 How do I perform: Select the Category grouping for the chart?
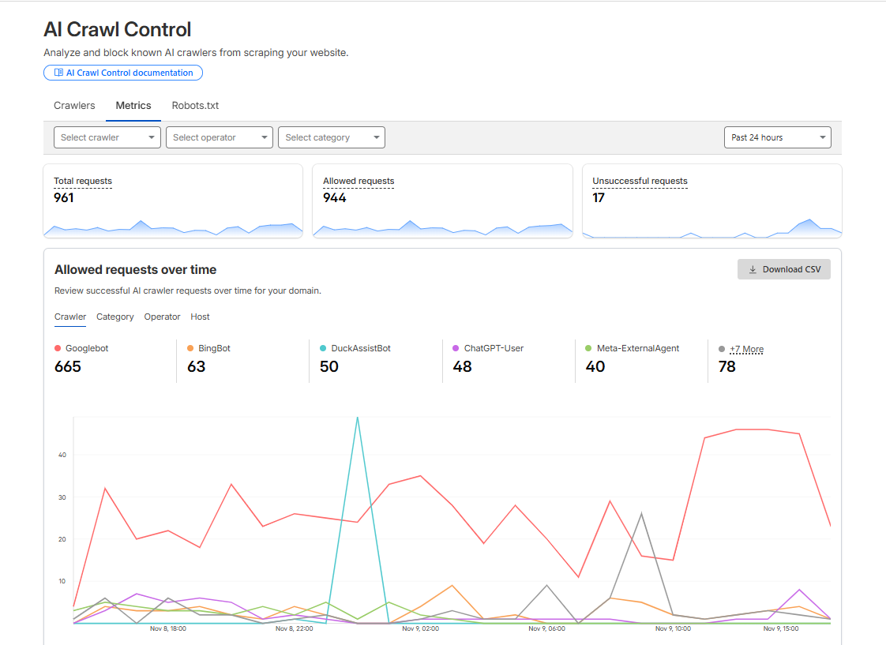click(x=115, y=317)
